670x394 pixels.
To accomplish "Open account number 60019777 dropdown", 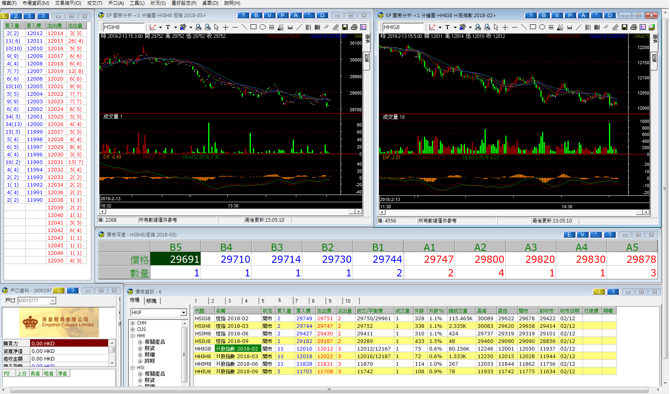I will [x=53, y=301].
